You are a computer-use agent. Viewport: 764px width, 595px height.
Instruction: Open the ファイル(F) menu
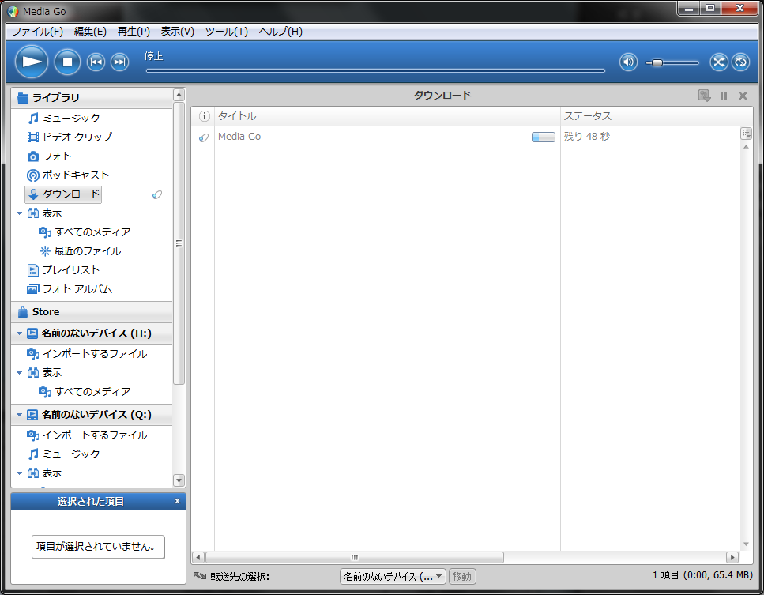(x=37, y=32)
